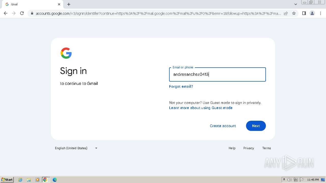Launch Microsoft Edge from taskbar

click(x=55, y=180)
